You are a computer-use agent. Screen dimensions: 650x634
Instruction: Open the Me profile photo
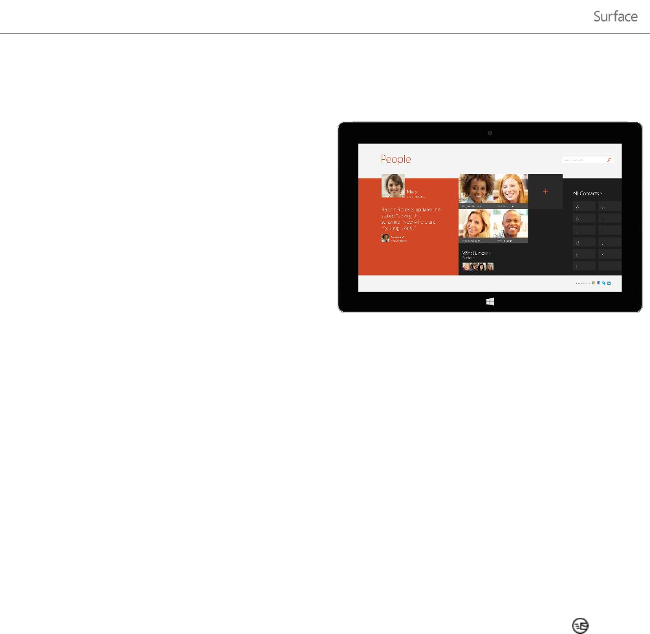click(x=393, y=186)
